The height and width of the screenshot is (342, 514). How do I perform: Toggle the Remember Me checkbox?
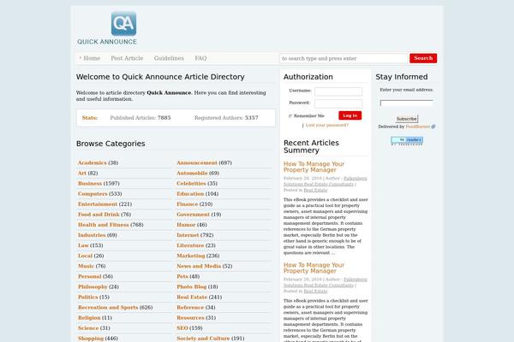pos(290,116)
